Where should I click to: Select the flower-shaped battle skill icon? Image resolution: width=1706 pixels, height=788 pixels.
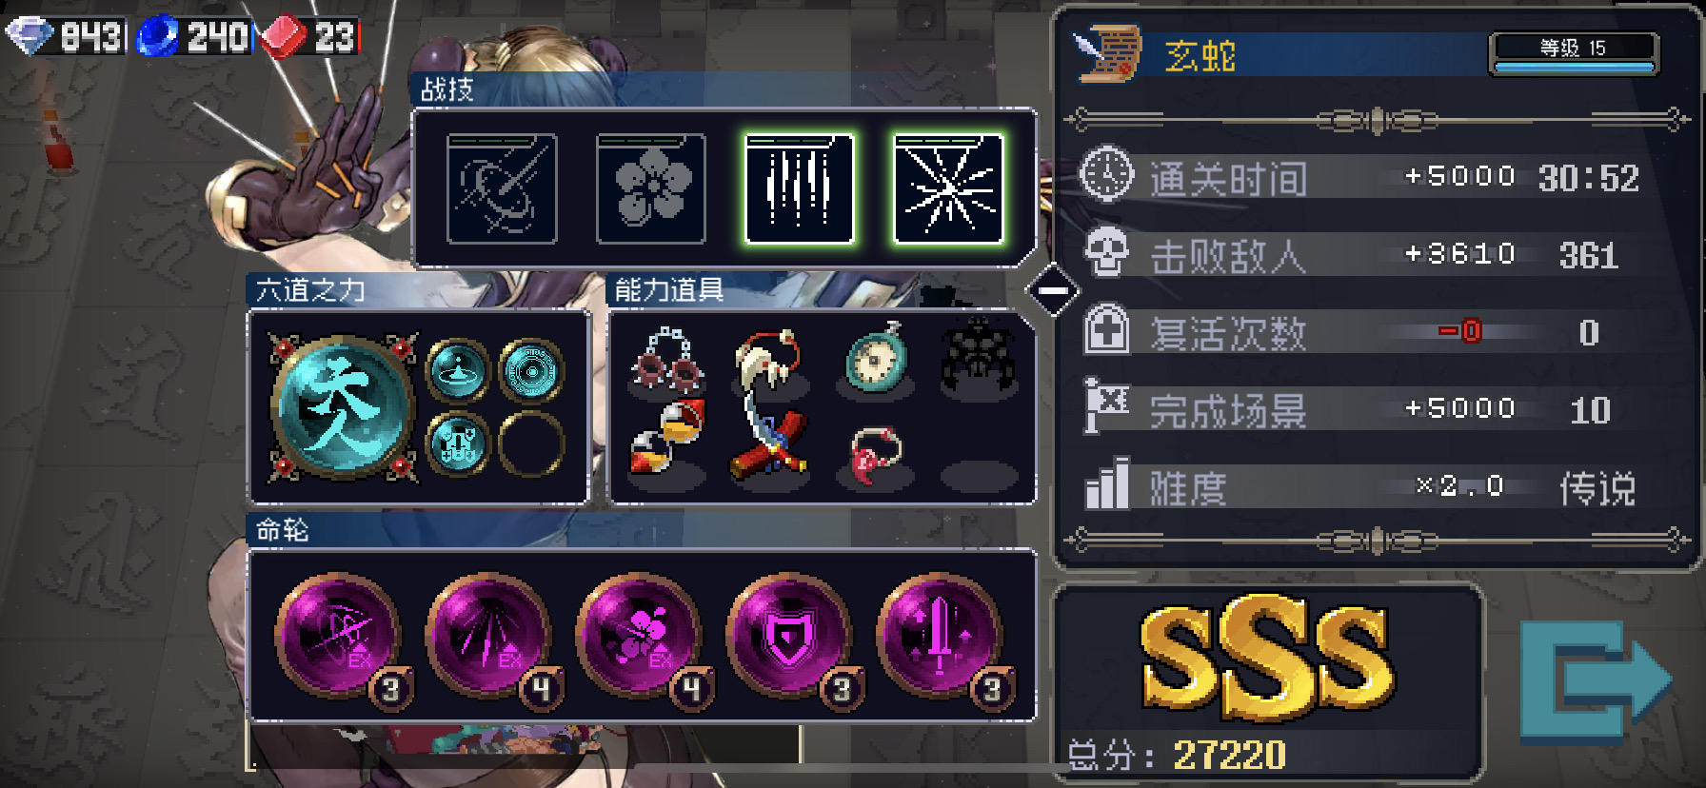pos(651,188)
